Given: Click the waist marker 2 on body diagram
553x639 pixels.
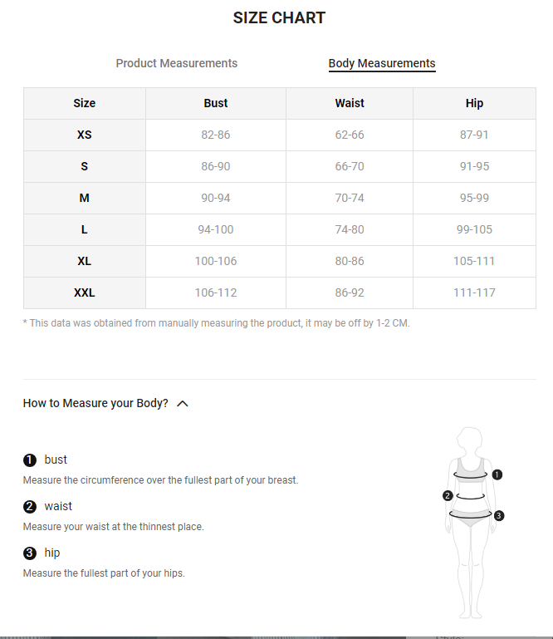Looking at the screenshot, I should [x=448, y=496].
